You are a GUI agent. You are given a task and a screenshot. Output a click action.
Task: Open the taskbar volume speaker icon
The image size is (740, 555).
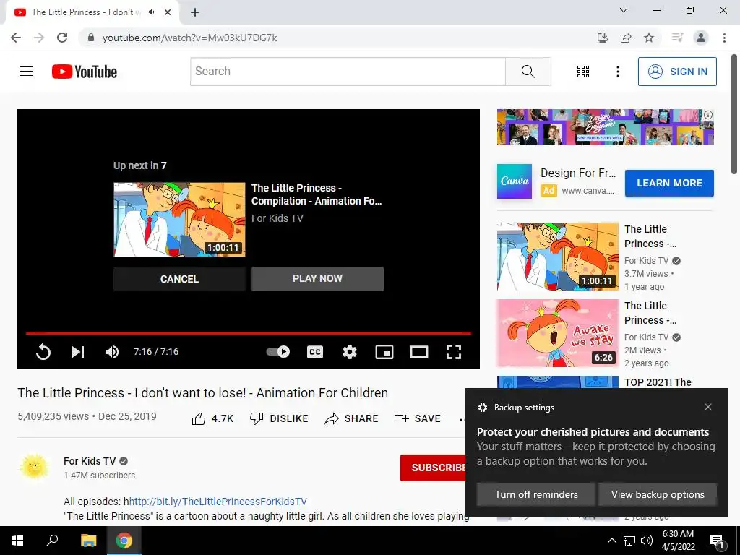[647, 541]
